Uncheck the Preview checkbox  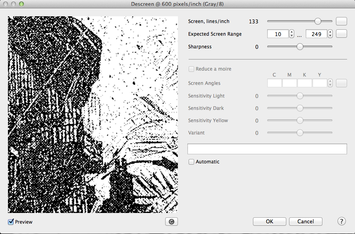(11, 222)
